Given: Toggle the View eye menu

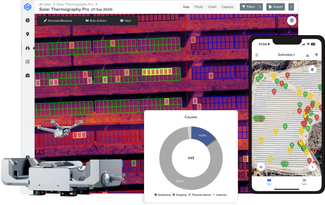Looking at the screenshot, I should point(125,21).
